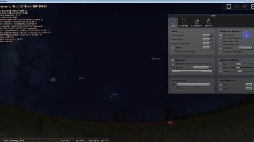
Task: Click the 15.8 FPS status text
Action: [x=80, y=140]
